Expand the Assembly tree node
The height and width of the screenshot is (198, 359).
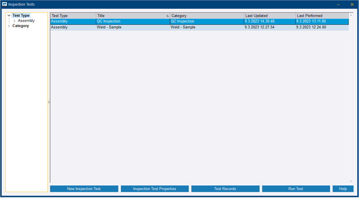[x=14, y=21]
